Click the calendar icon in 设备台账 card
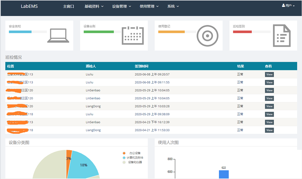 pos(133,35)
